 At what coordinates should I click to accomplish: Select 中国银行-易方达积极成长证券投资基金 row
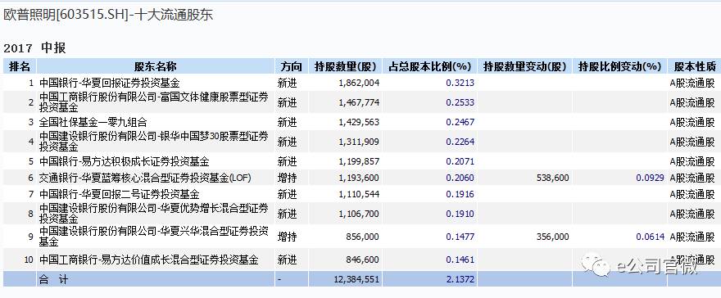click(360, 161)
